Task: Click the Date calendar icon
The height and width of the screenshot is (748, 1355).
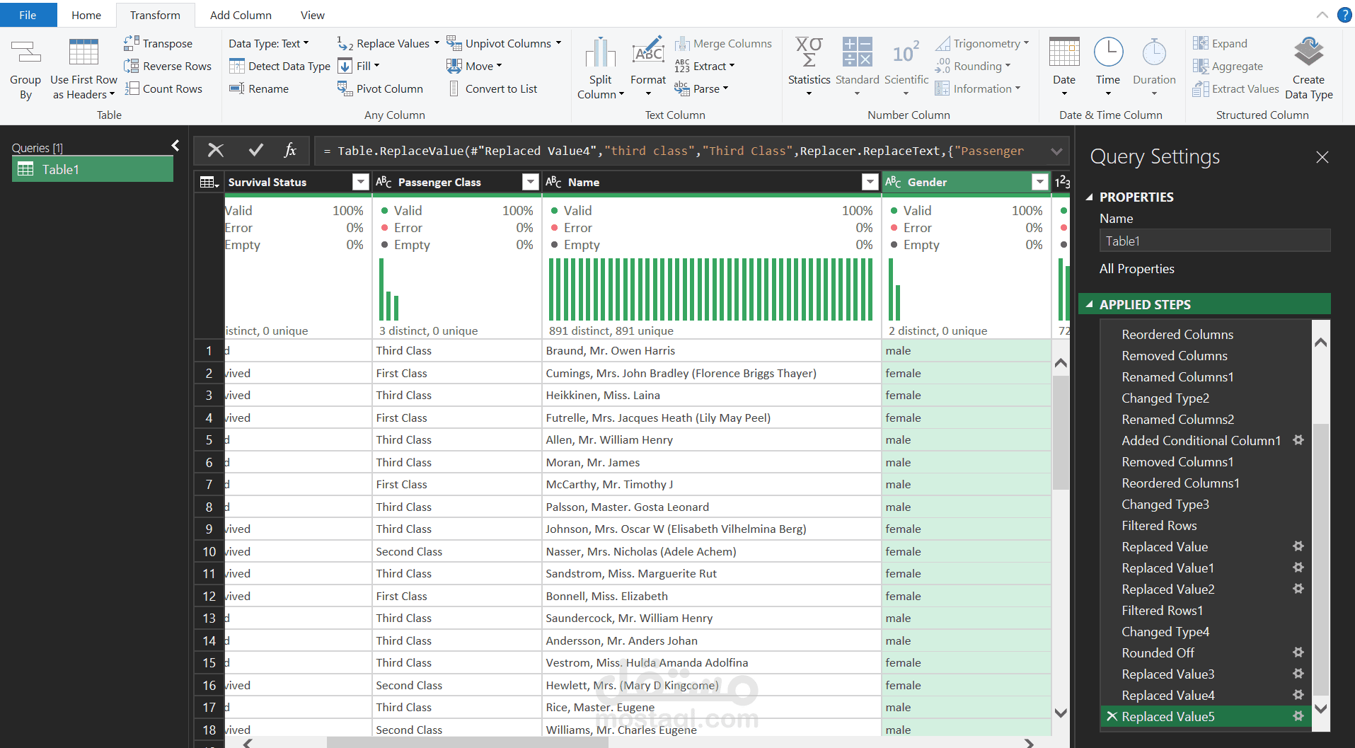Action: point(1064,52)
